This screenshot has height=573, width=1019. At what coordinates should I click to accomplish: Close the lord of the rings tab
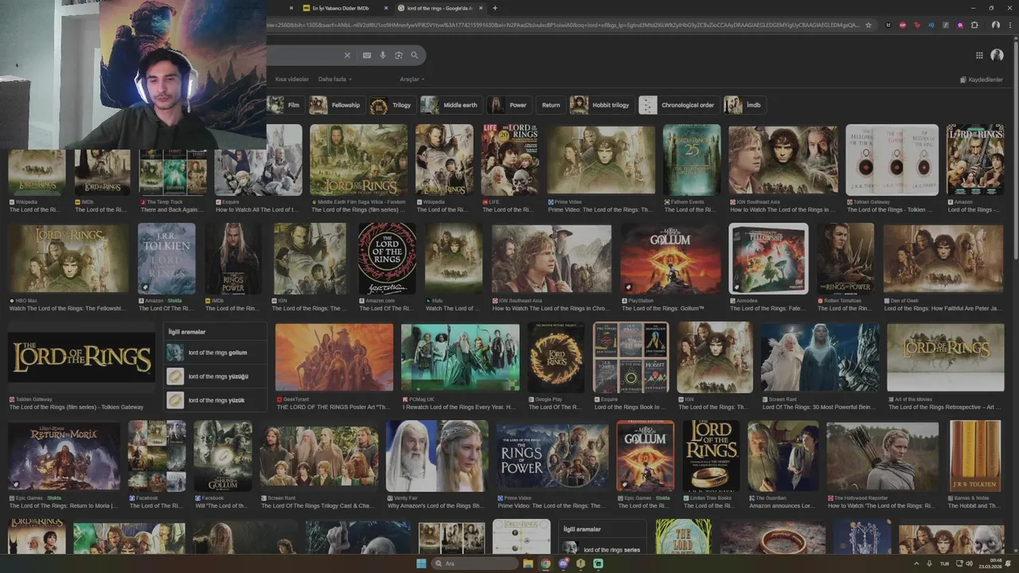pyautogui.click(x=480, y=8)
